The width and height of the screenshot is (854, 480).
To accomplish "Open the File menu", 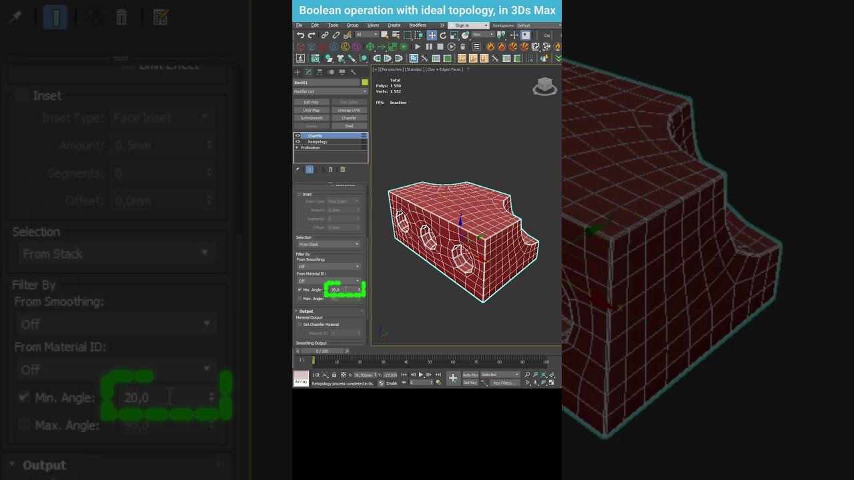I will pos(299,25).
